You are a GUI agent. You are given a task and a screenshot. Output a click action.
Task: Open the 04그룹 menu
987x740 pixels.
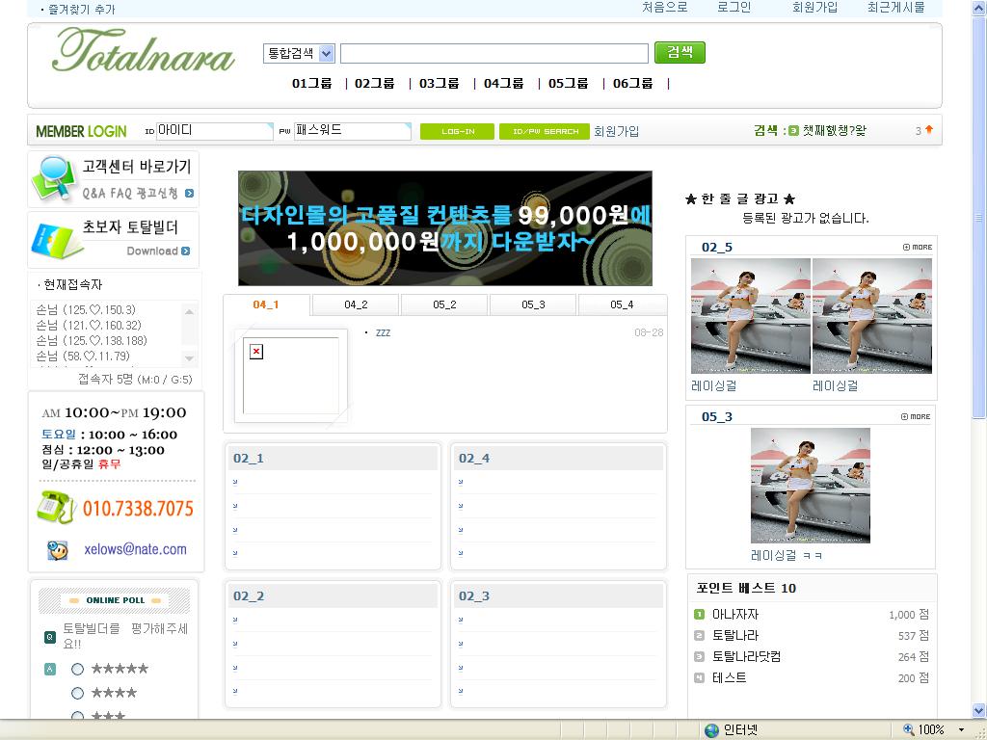click(x=503, y=83)
